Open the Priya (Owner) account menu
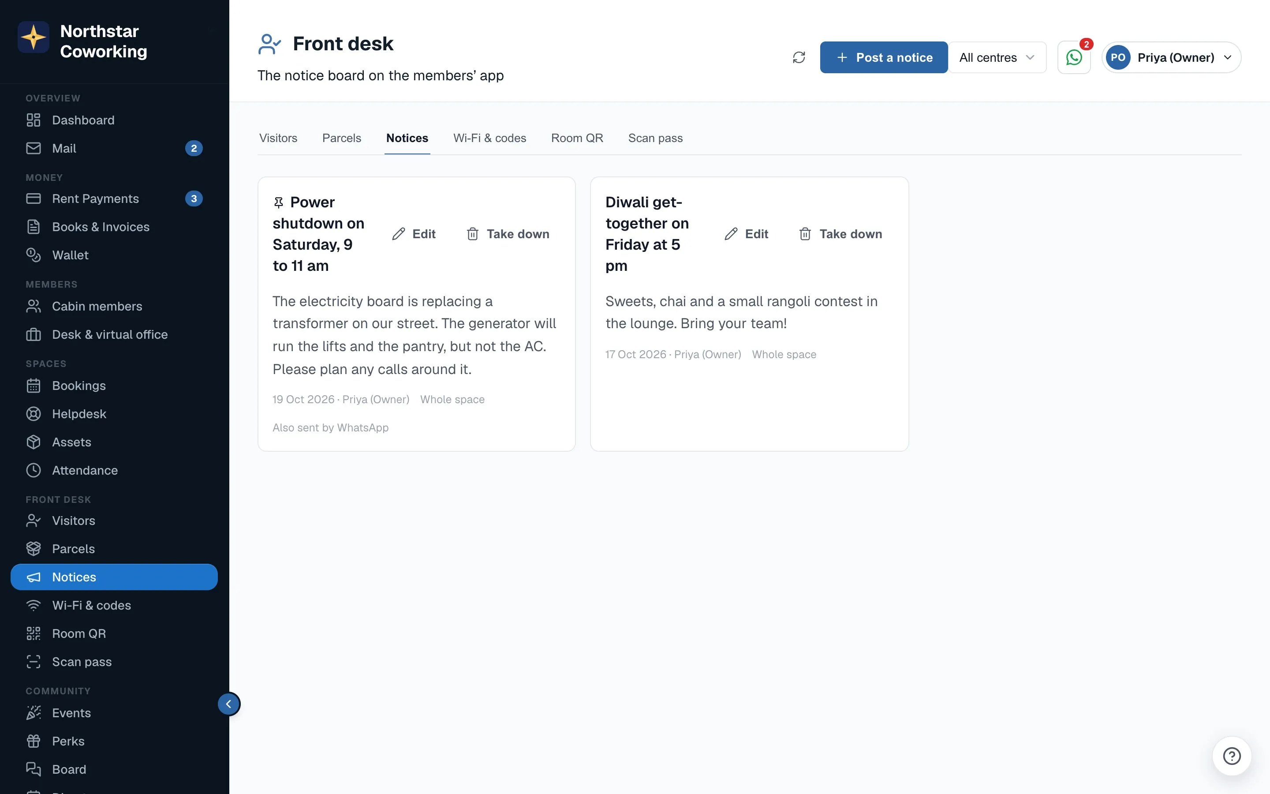 click(x=1171, y=57)
